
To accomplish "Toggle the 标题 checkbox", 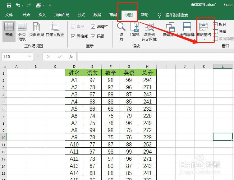I will pyautogui.click(x=93, y=36).
